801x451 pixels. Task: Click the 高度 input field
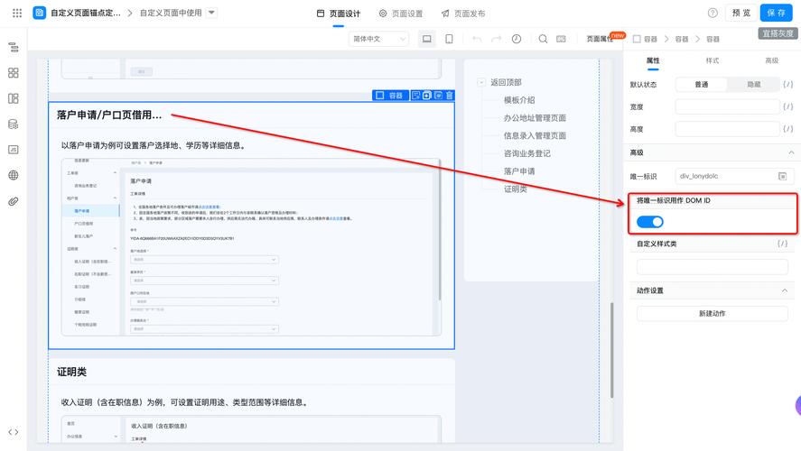(x=728, y=129)
